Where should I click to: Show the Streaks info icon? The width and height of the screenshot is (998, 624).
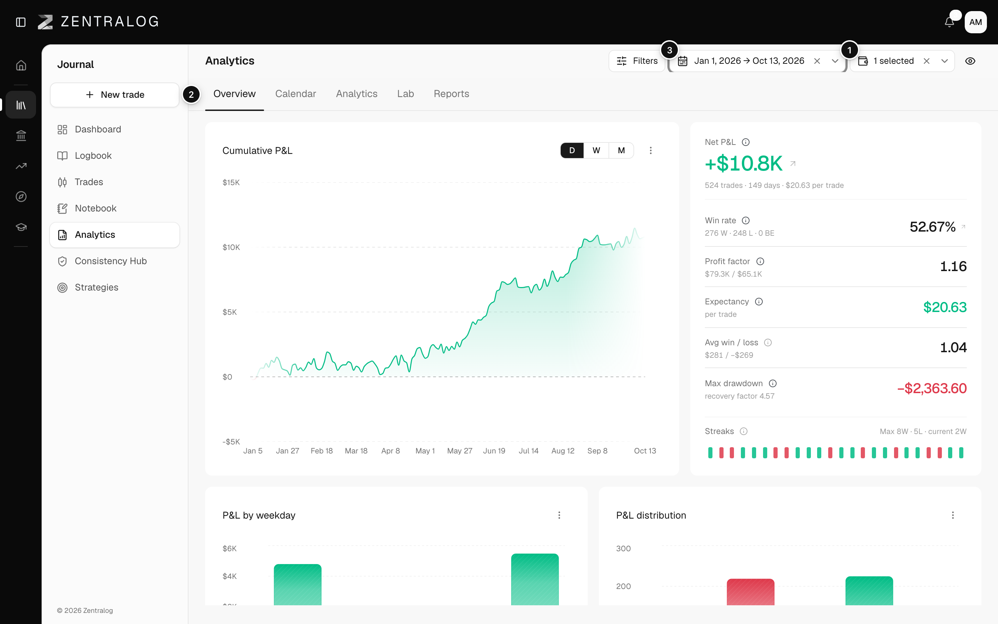[x=744, y=431]
